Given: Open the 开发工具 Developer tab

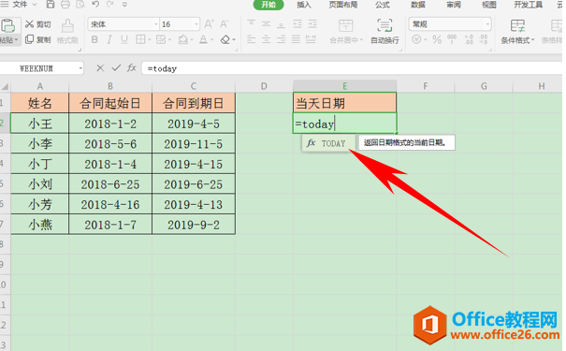Looking at the screenshot, I should [528, 5].
